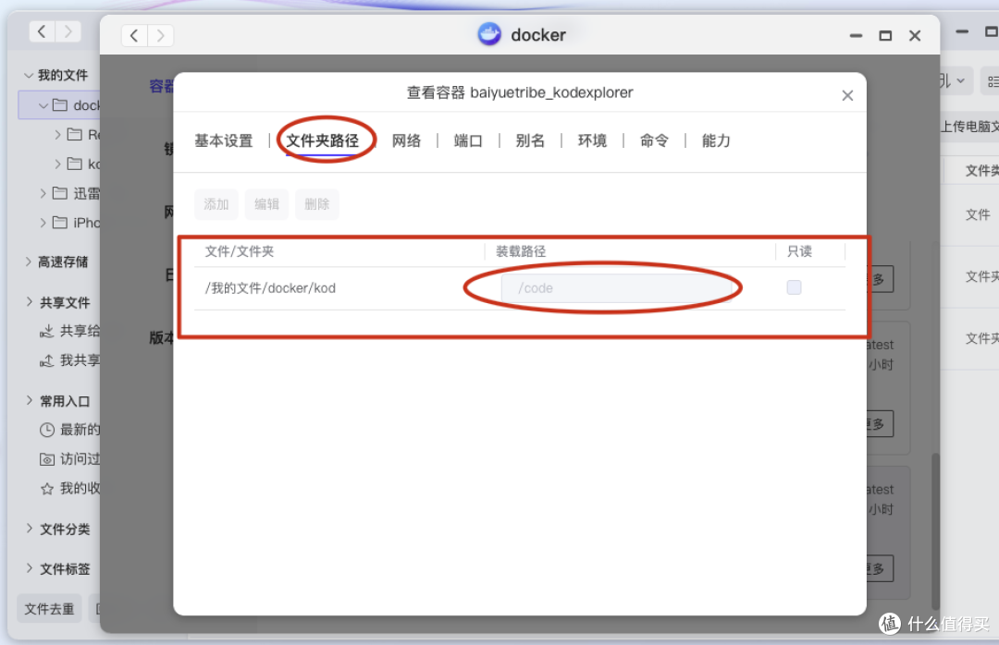This screenshot has width=999, height=645.
Task: Open the 基本设置 tab
Action: coord(223,140)
